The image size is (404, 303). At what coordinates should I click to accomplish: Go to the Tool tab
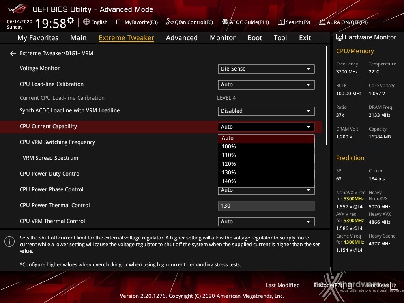click(x=281, y=38)
